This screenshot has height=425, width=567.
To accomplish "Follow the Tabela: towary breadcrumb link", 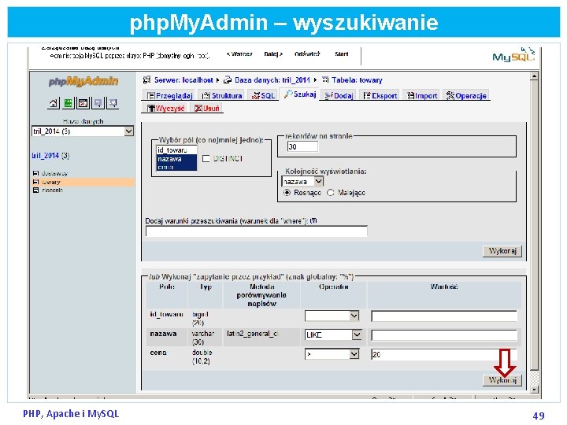I will point(357,79).
